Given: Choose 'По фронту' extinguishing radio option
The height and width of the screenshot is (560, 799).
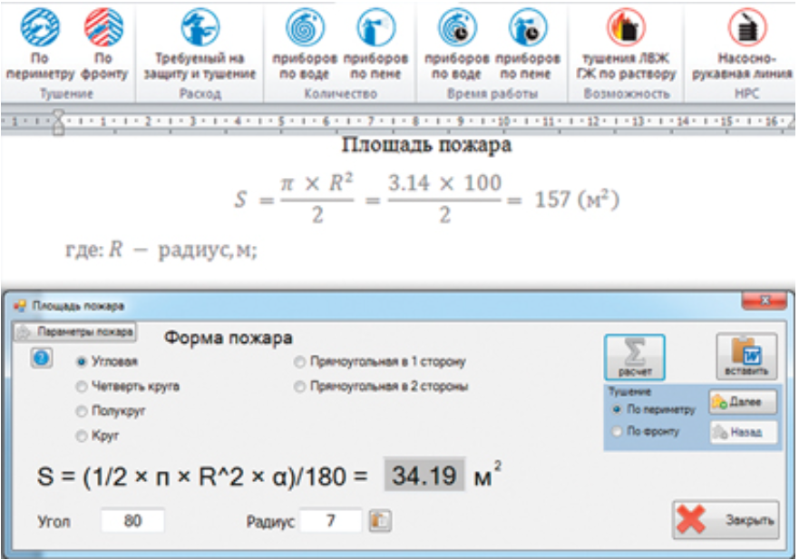Looking at the screenshot, I should (x=646, y=431).
